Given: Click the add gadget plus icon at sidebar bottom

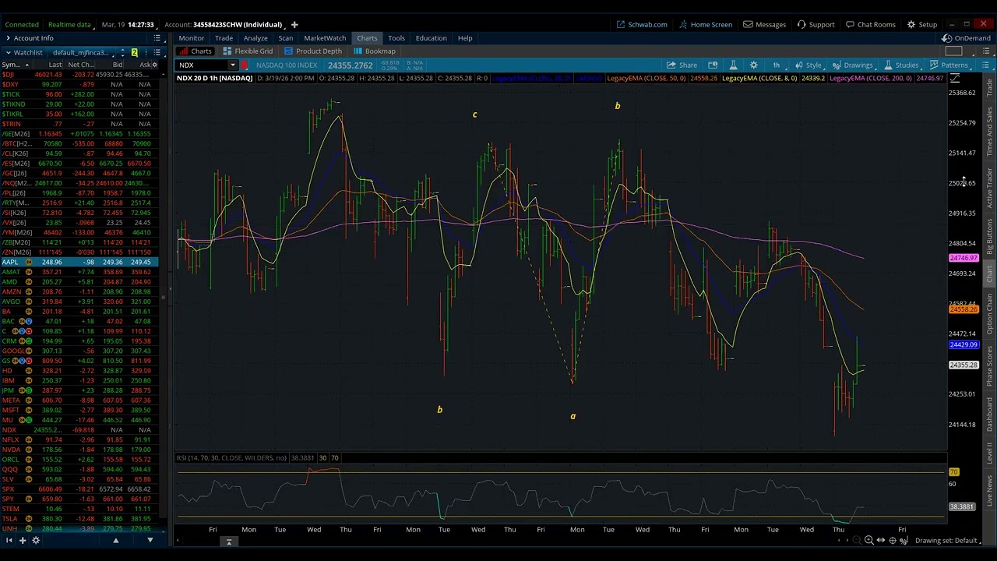Looking at the screenshot, I should pos(23,540).
